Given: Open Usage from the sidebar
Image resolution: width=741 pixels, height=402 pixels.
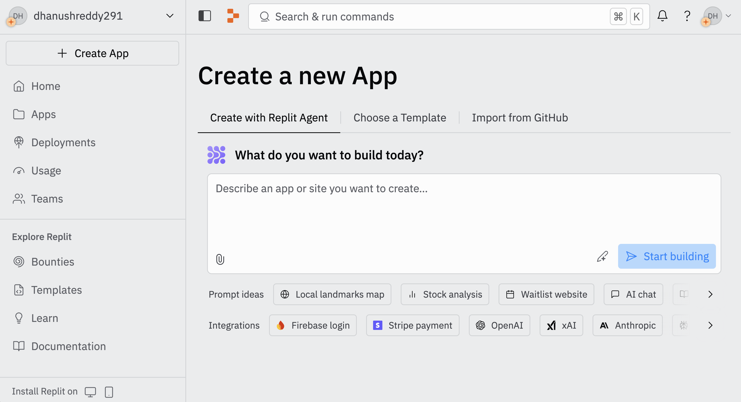Looking at the screenshot, I should pos(46,170).
